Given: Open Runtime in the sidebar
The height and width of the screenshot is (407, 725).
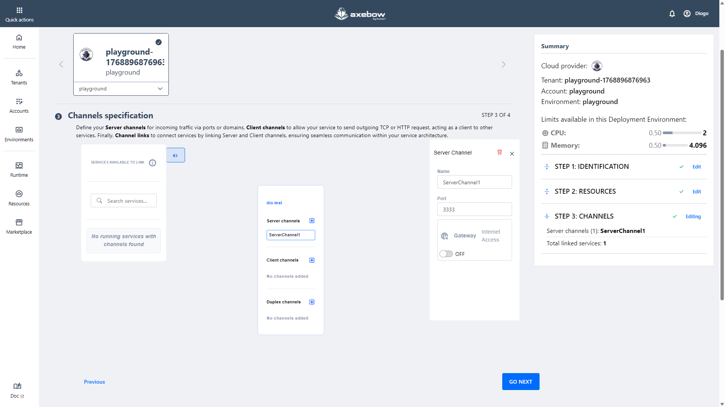Looking at the screenshot, I should pyautogui.click(x=19, y=170).
